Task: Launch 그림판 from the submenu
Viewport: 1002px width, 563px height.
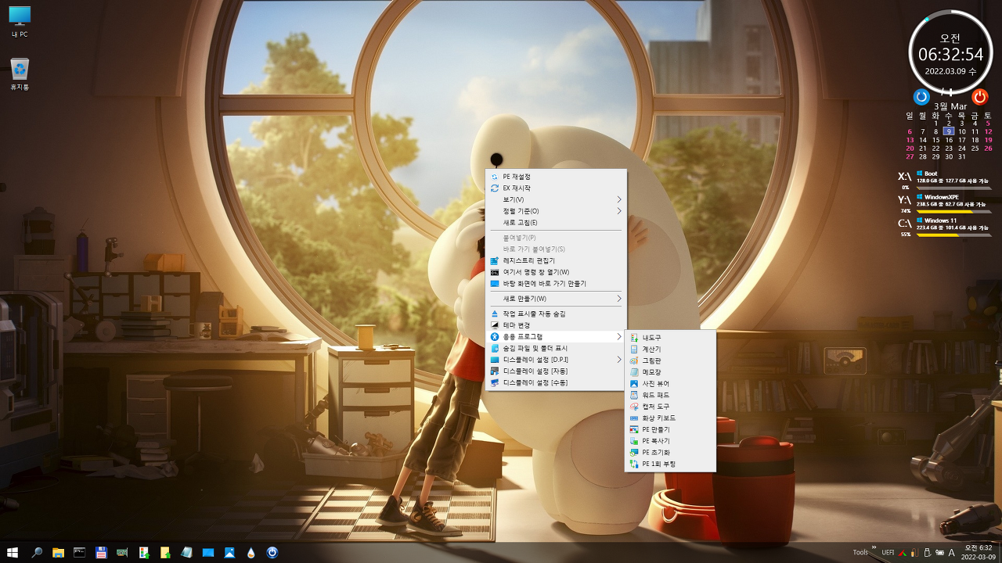Action: coord(670,360)
